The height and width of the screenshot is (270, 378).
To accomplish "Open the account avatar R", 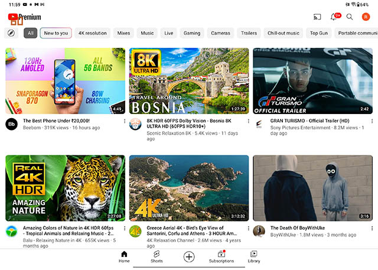I will tap(366, 17).
